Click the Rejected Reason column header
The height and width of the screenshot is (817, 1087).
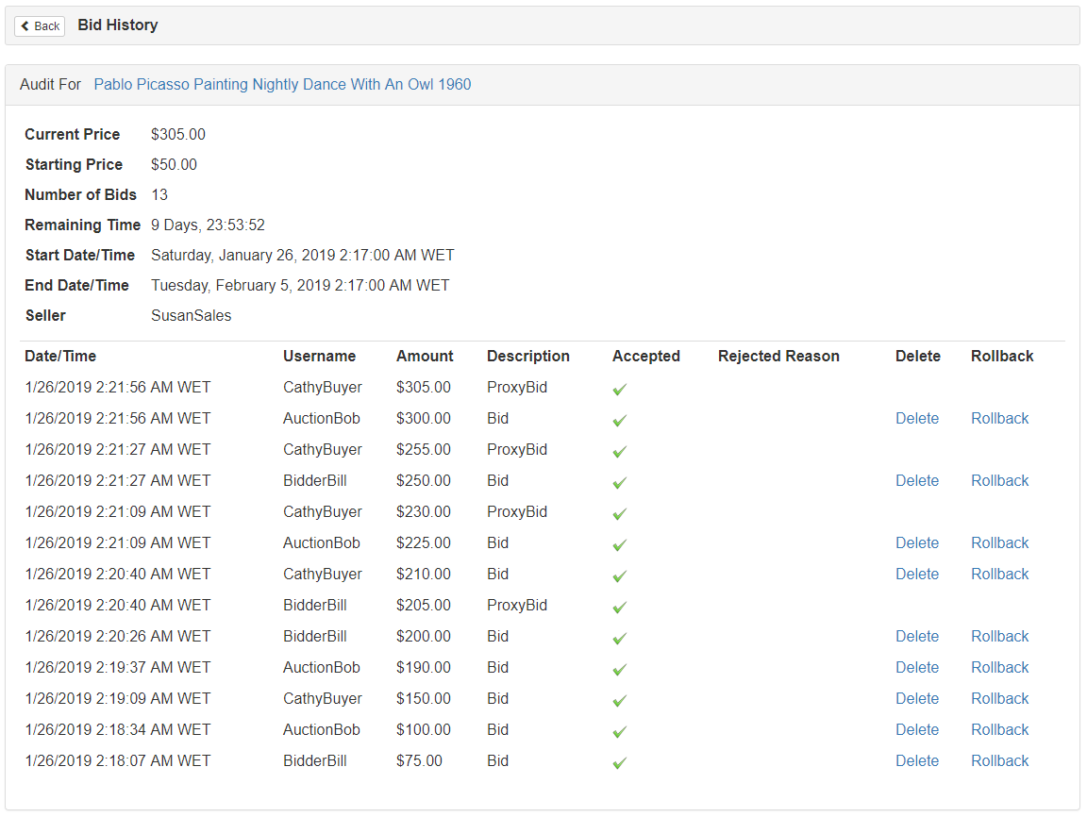click(778, 357)
